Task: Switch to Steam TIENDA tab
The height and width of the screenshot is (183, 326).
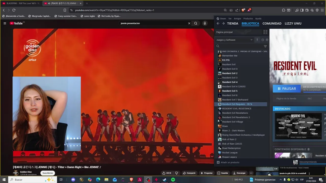Action: [x=233, y=23]
